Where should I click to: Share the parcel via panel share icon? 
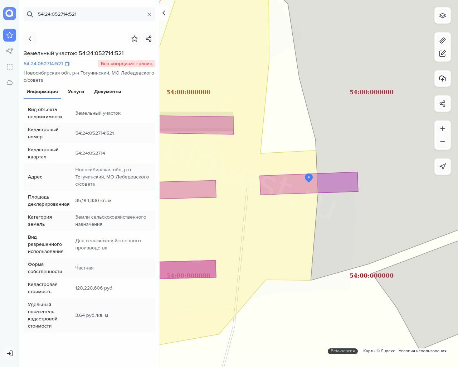pyautogui.click(x=149, y=39)
